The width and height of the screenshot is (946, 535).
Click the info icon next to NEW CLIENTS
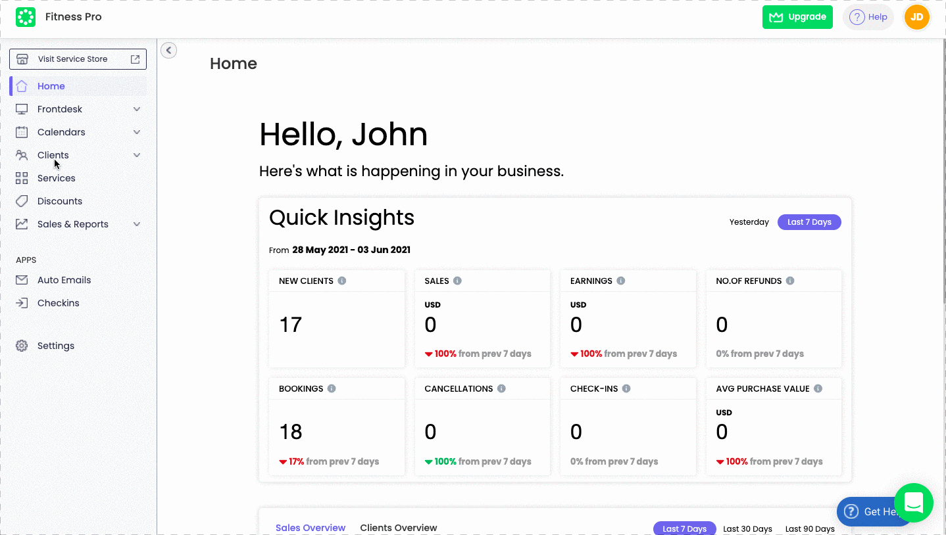click(x=341, y=280)
